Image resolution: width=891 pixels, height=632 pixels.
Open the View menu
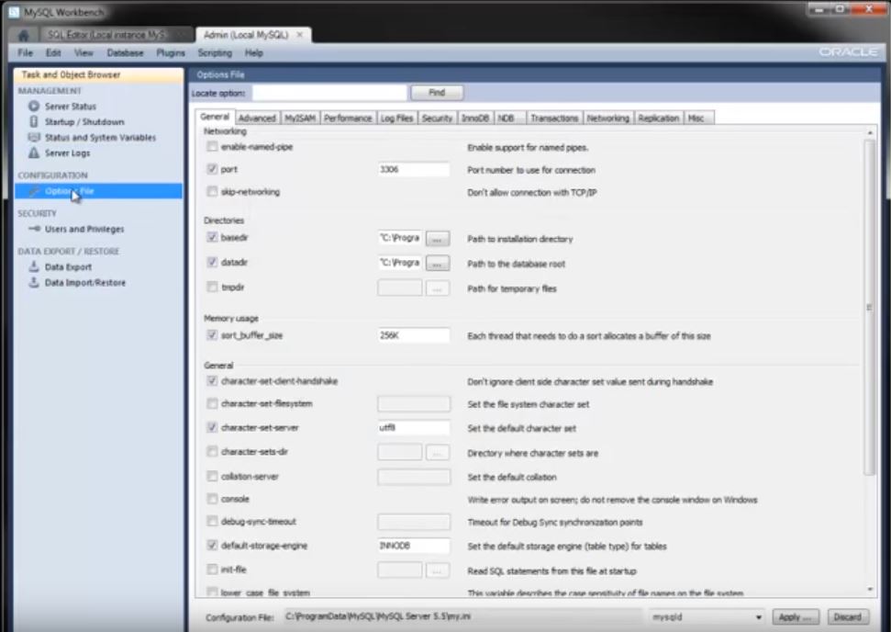[84, 53]
